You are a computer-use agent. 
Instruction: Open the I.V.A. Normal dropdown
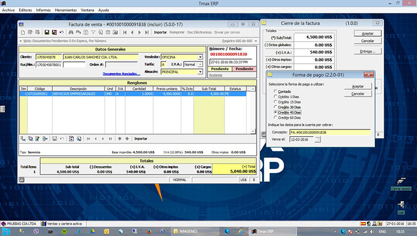coord(200,64)
